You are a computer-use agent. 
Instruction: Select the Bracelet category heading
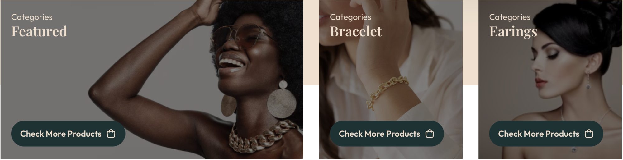(x=356, y=31)
